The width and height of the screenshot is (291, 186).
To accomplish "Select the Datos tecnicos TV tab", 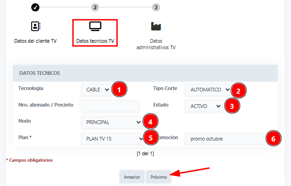I will (x=95, y=41).
